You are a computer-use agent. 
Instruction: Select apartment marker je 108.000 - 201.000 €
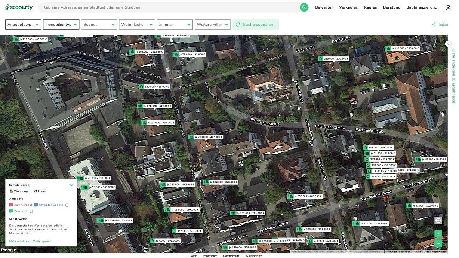pos(146,52)
